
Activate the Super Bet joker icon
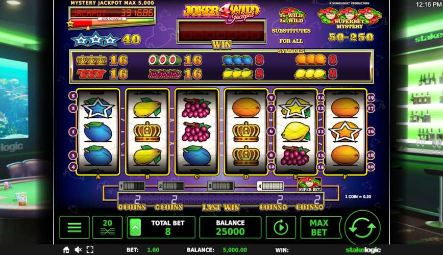click(309, 185)
